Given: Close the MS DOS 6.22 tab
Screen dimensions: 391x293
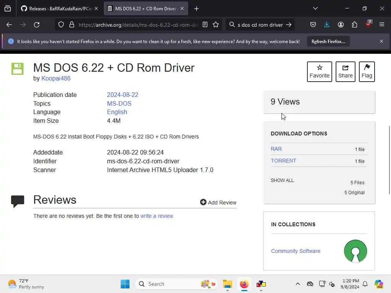Looking at the screenshot, I should [x=182, y=8].
